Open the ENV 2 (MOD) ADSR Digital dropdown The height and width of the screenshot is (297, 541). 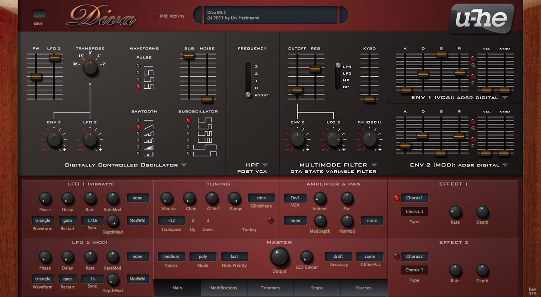point(505,165)
